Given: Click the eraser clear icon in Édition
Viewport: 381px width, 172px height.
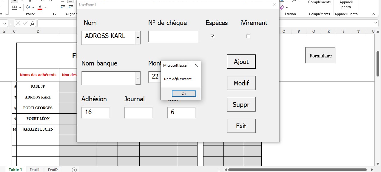Looking at the screenshot, I should point(282,7).
